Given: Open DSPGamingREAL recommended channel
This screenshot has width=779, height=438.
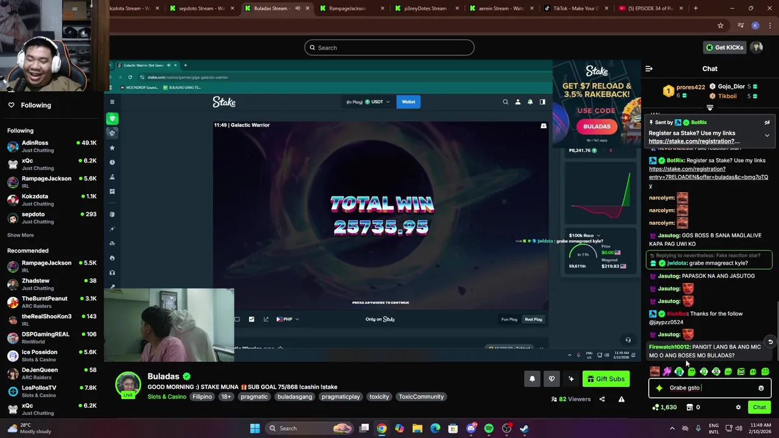Looking at the screenshot, I should [52, 338].
